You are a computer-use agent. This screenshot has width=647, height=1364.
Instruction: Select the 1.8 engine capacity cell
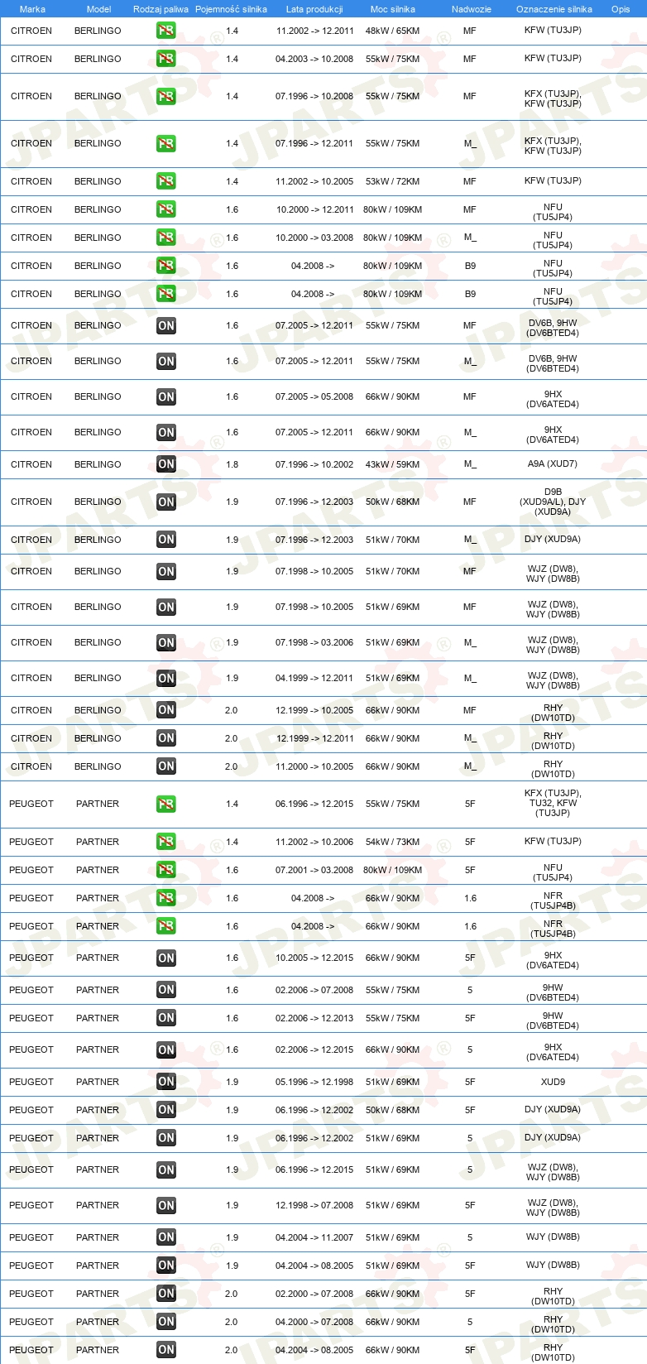[x=232, y=464]
